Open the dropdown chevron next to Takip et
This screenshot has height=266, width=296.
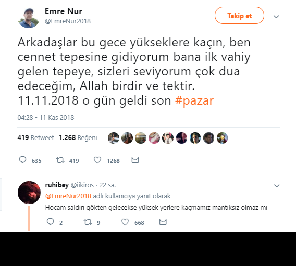[x=276, y=17]
